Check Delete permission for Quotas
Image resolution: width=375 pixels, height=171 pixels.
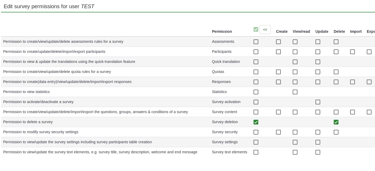[336, 72]
